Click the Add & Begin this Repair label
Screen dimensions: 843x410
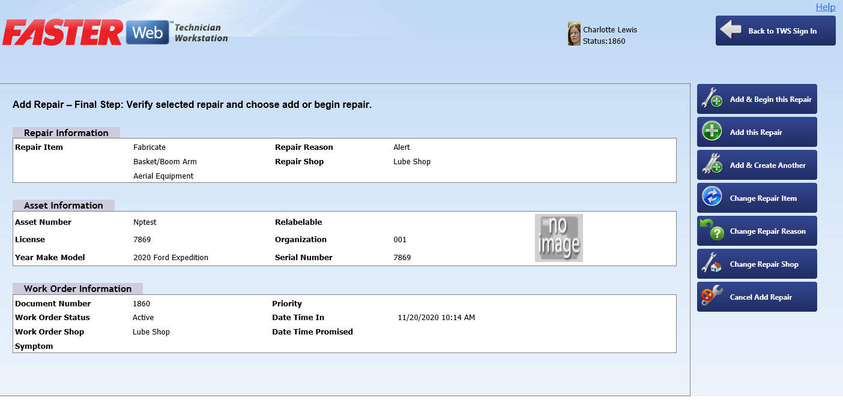point(770,100)
